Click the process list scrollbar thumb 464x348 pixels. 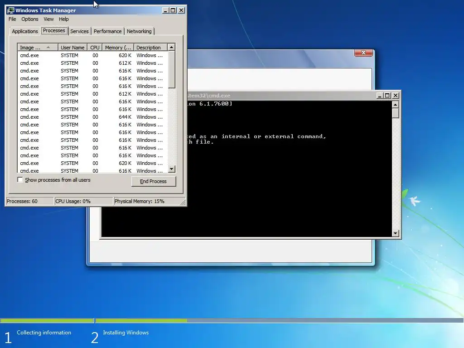tap(172, 69)
